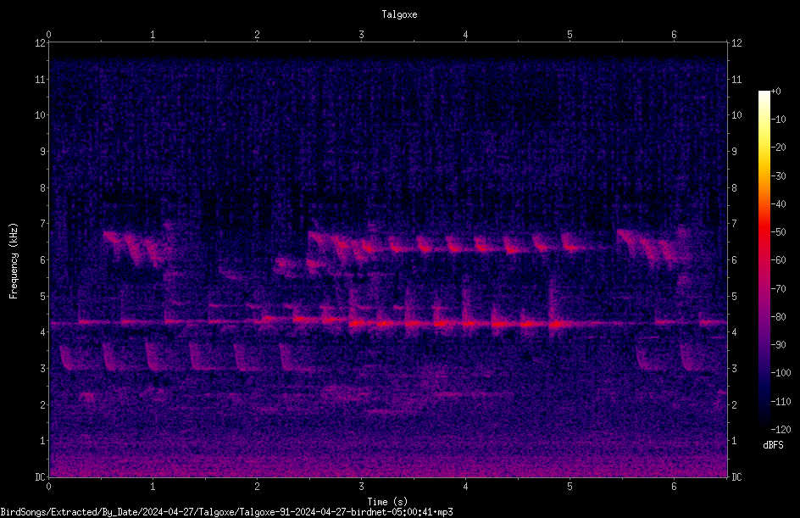The width and height of the screenshot is (800, 518).
Task: Click the -120 value on color scale
Action: click(781, 429)
